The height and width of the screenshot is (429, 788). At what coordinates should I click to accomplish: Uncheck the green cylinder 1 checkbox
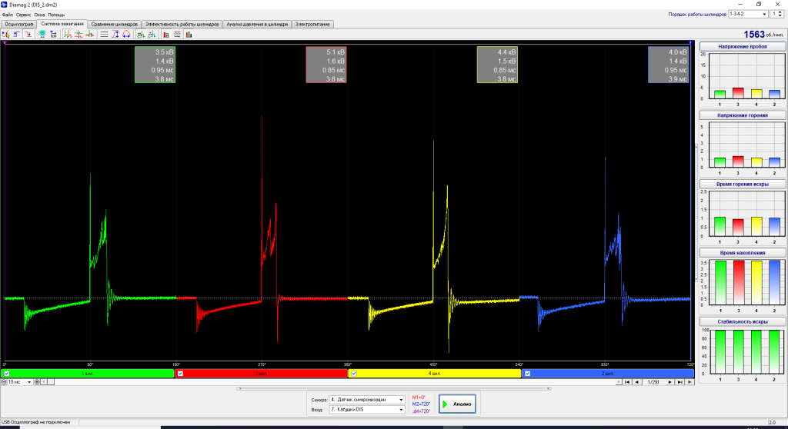coord(6,374)
